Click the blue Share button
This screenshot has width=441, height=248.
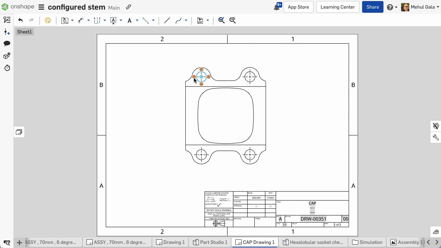(372, 7)
